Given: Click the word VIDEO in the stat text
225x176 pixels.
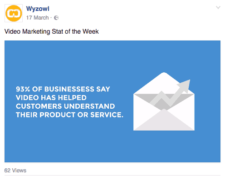Looking at the screenshot, I should (x=28, y=98).
